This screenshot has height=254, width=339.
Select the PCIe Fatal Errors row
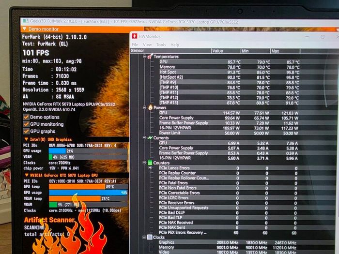pos(229,183)
